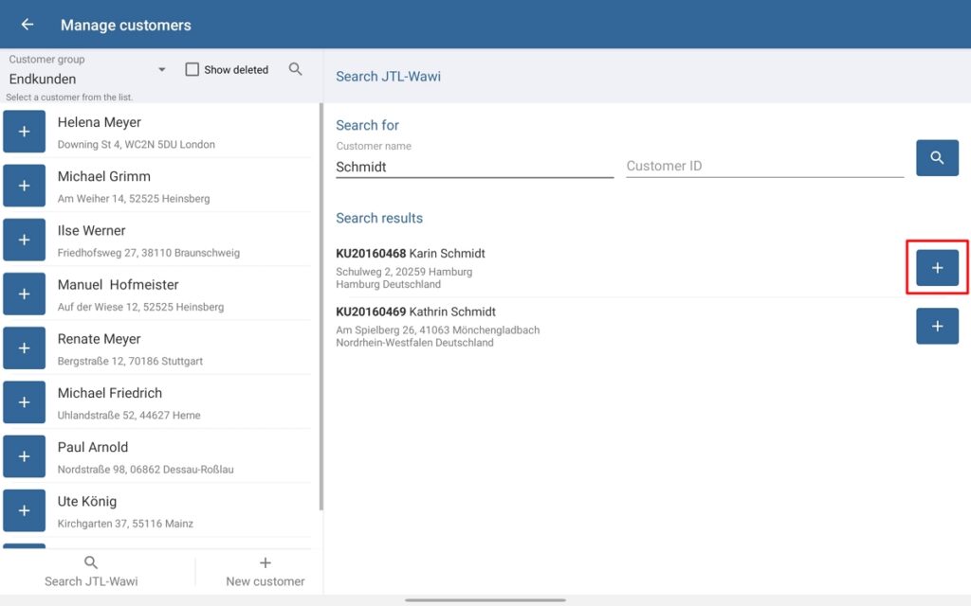Viewport: 971px width, 606px height.
Task: Open the Customer group dropdown arrow
Action: [x=161, y=70]
